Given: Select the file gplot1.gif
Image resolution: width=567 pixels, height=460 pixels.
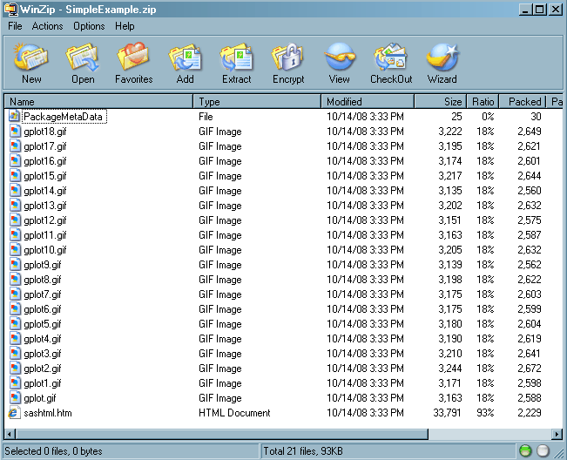Looking at the screenshot, I should coord(43,383).
